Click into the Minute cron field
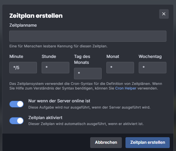 (x=23, y=67)
